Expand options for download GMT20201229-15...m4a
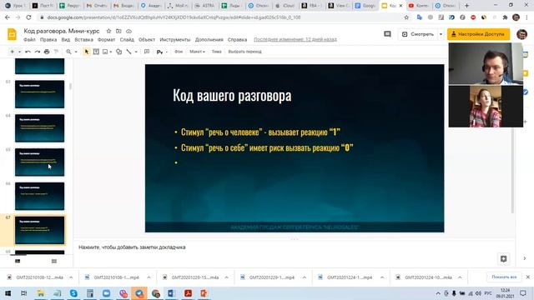 (x=226, y=277)
